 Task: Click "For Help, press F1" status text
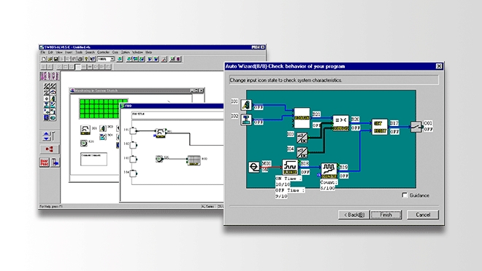(51, 207)
